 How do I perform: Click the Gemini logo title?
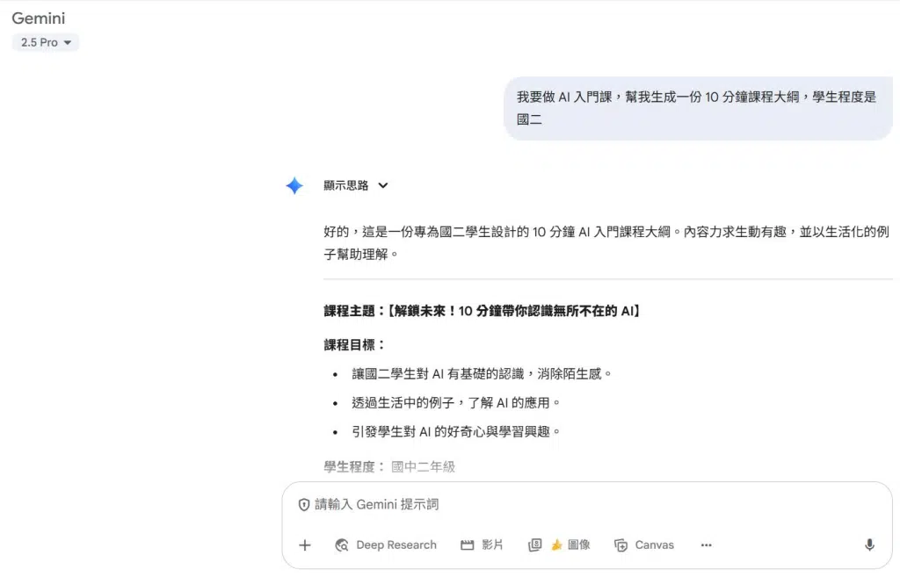pos(39,18)
